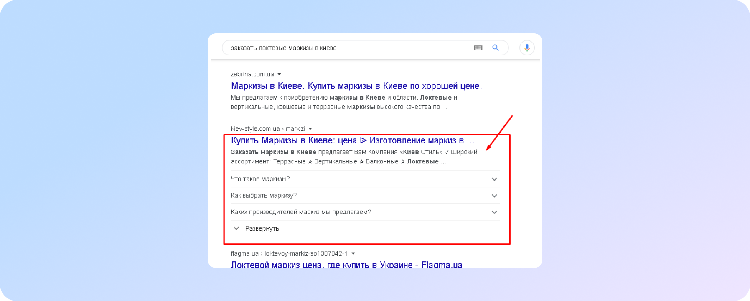Expand "Каких производителей маркиз мы предлагаем?"
Screen dimensions: 750x301
[365, 212]
